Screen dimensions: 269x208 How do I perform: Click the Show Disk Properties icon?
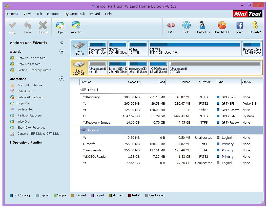tap(12, 128)
